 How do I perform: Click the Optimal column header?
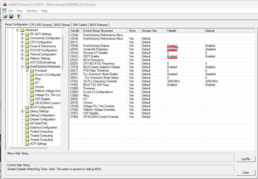click(229, 30)
